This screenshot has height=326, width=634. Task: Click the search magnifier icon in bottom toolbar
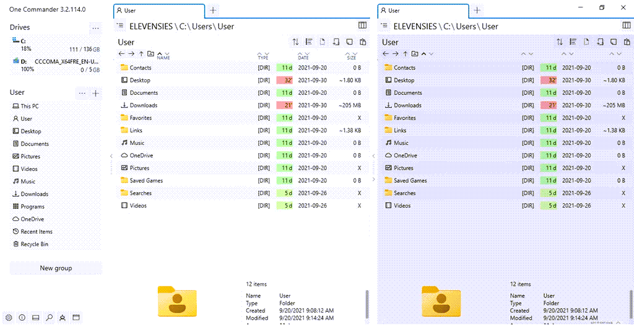point(50,318)
